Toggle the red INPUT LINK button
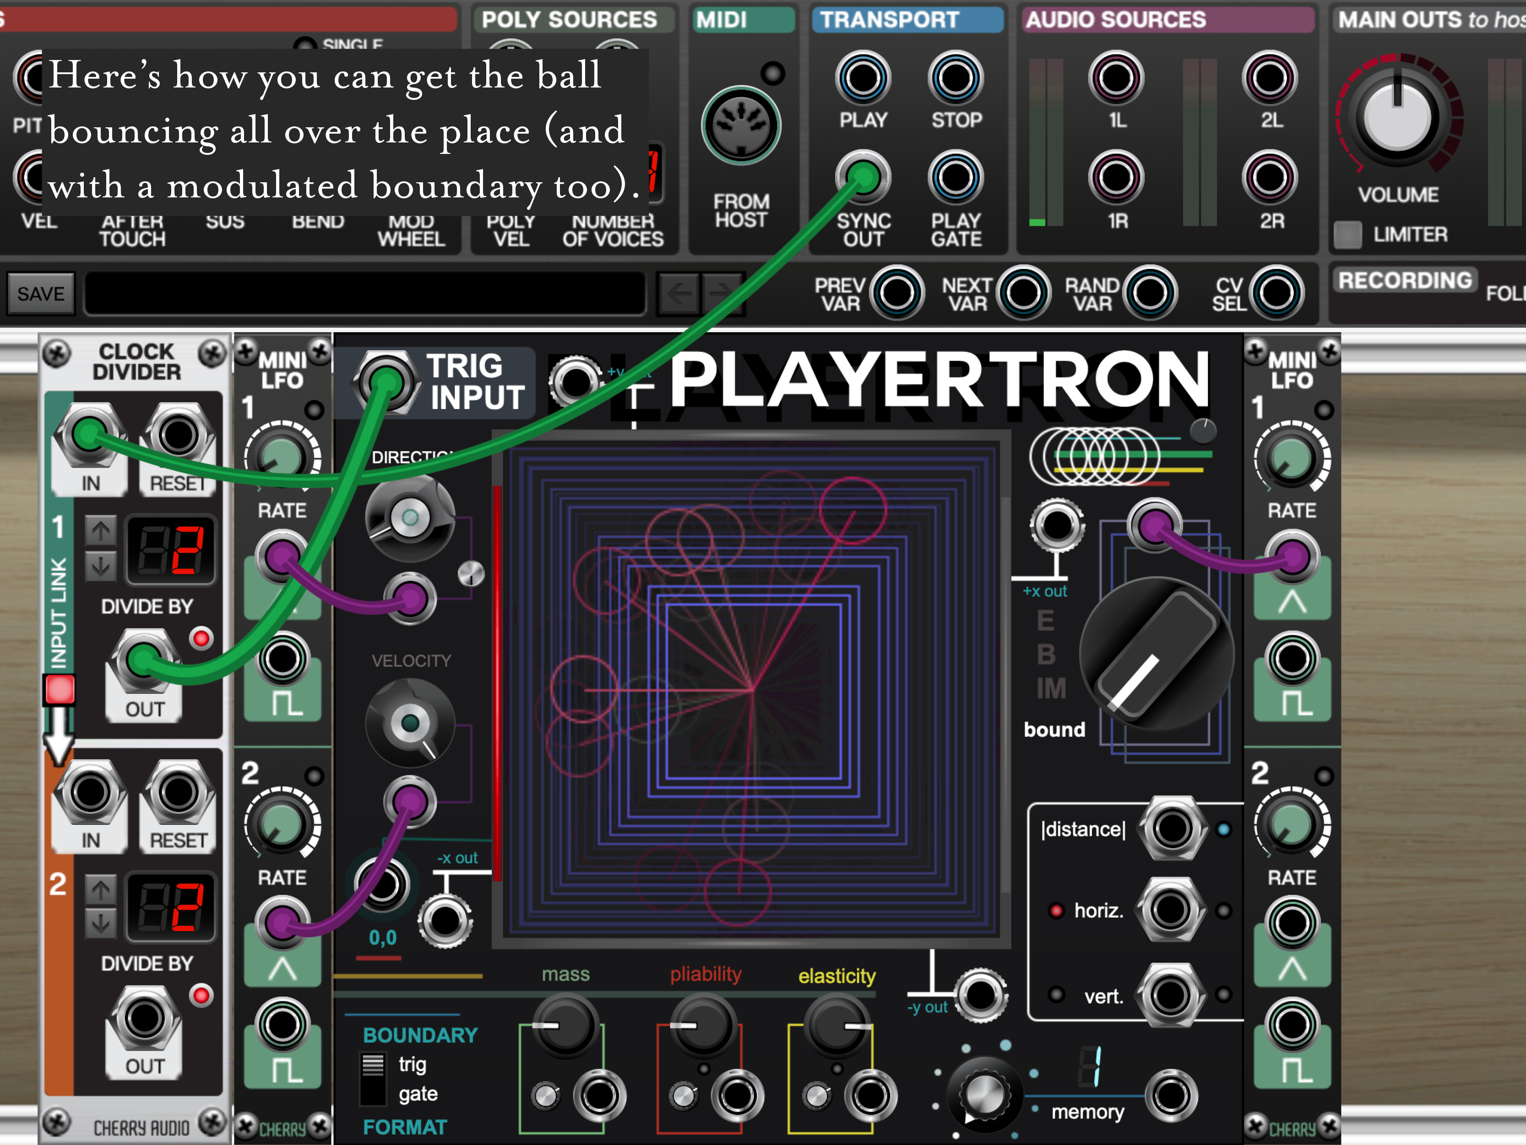This screenshot has width=1526, height=1145. pyautogui.click(x=60, y=689)
